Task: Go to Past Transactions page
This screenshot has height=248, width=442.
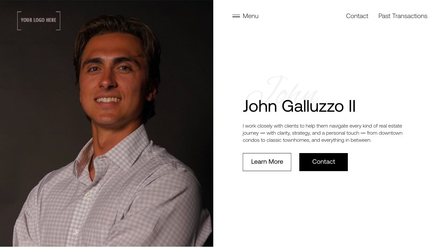Action: [403, 16]
